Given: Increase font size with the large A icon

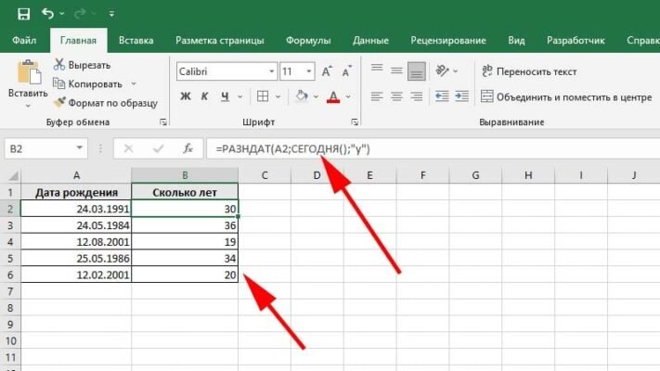Looking at the screenshot, I should 329,71.
